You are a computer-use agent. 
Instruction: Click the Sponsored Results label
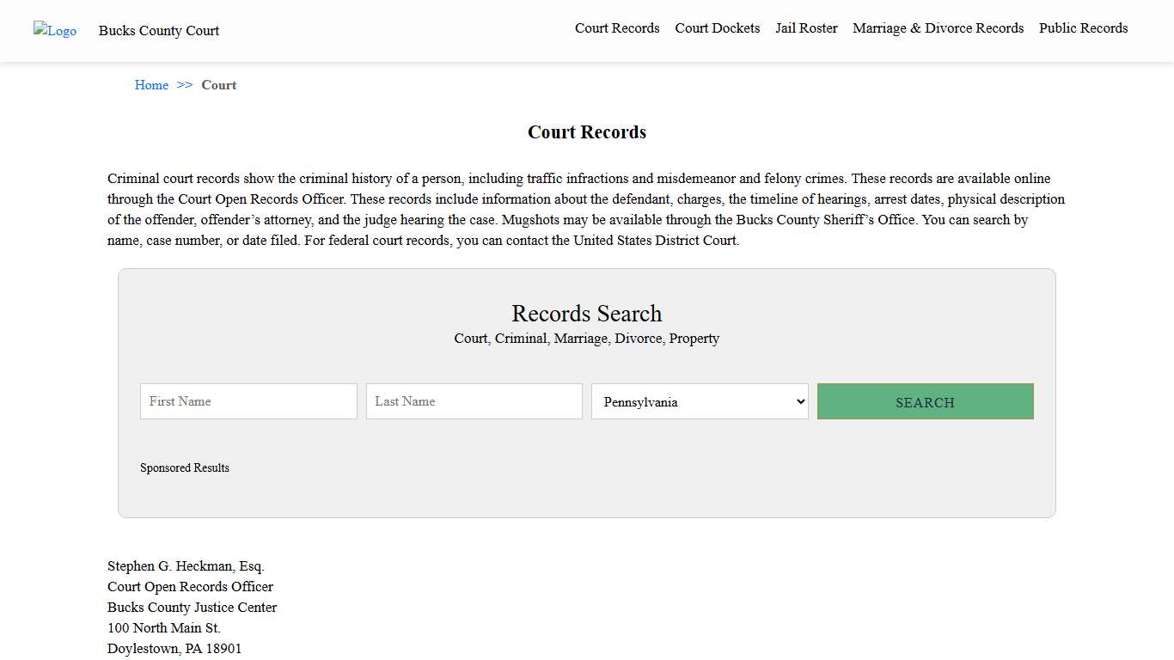(185, 467)
